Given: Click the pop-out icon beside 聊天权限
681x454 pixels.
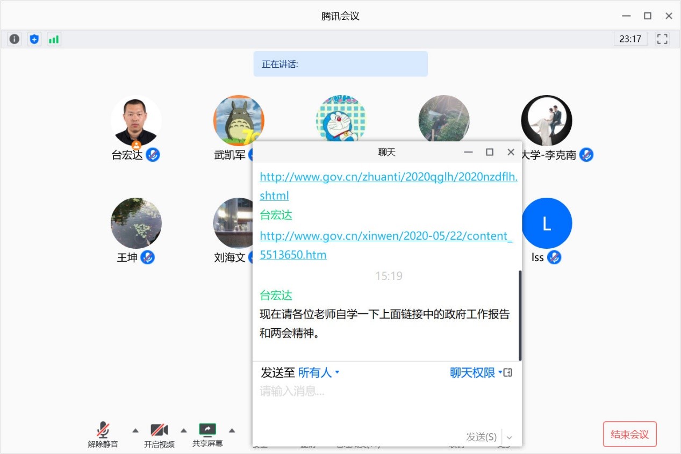Looking at the screenshot, I should tap(508, 372).
